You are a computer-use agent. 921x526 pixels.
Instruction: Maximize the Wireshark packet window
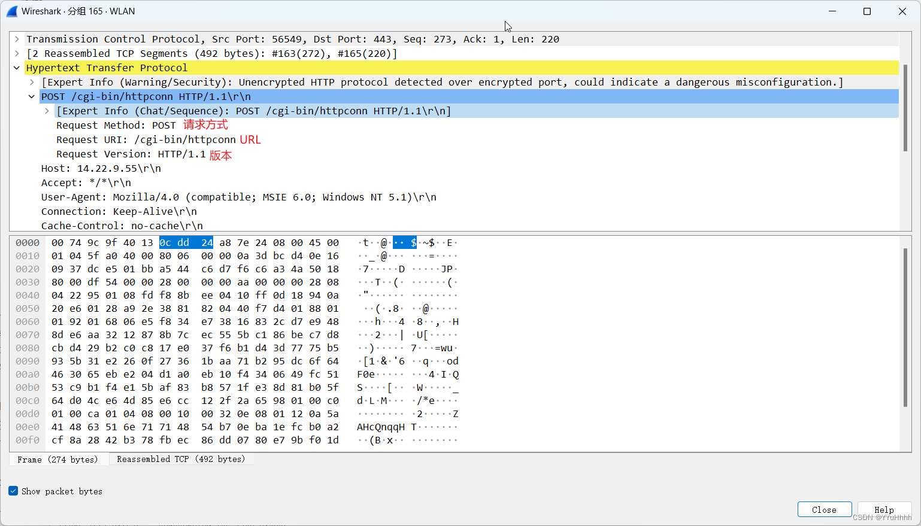click(x=867, y=11)
